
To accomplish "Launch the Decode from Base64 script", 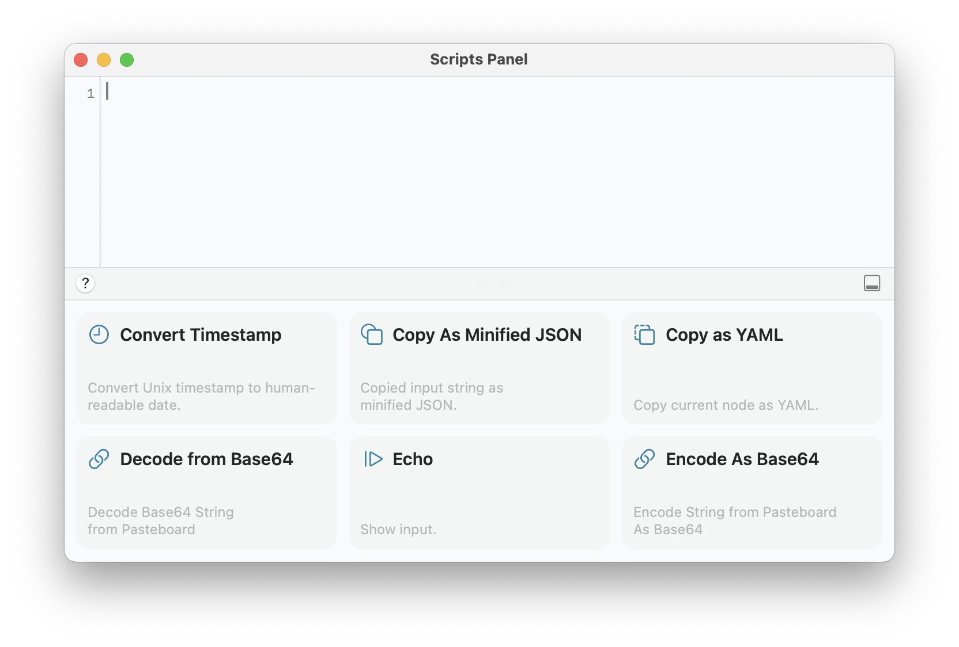I will 206,492.
